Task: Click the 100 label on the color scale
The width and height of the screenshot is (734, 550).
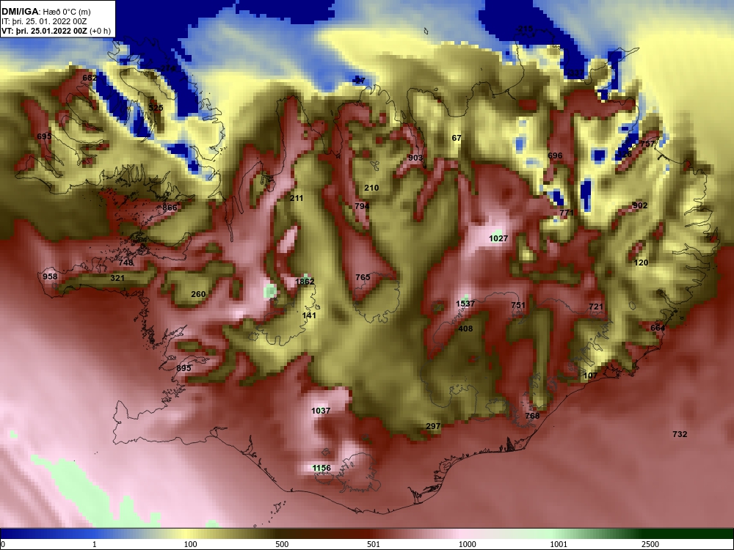Action: click(191, 544)
